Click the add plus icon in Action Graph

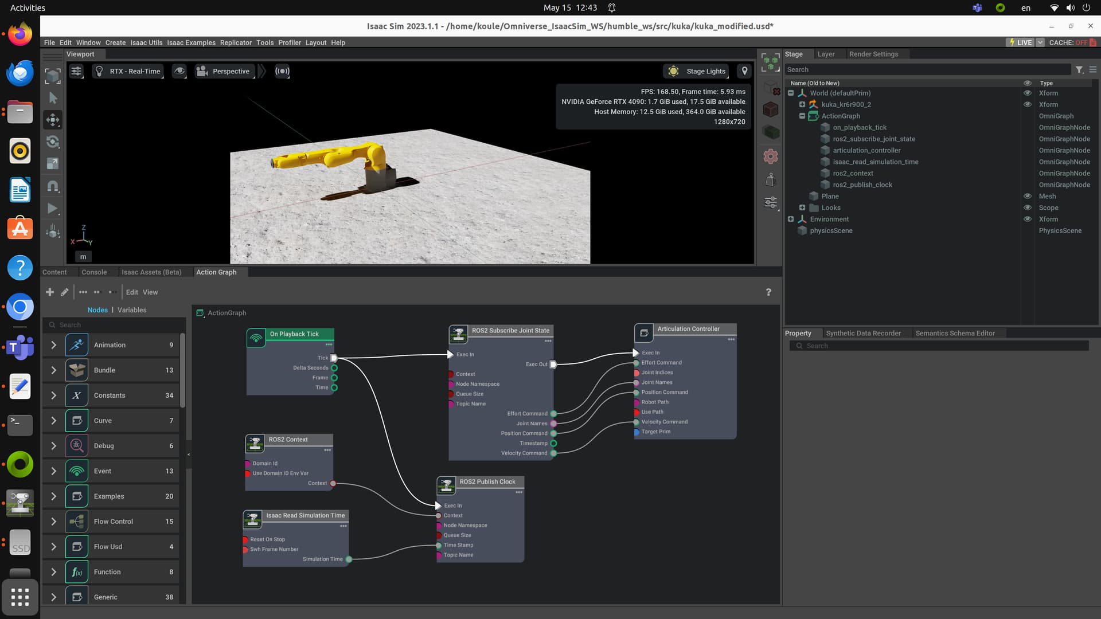[x=50, y=292]
